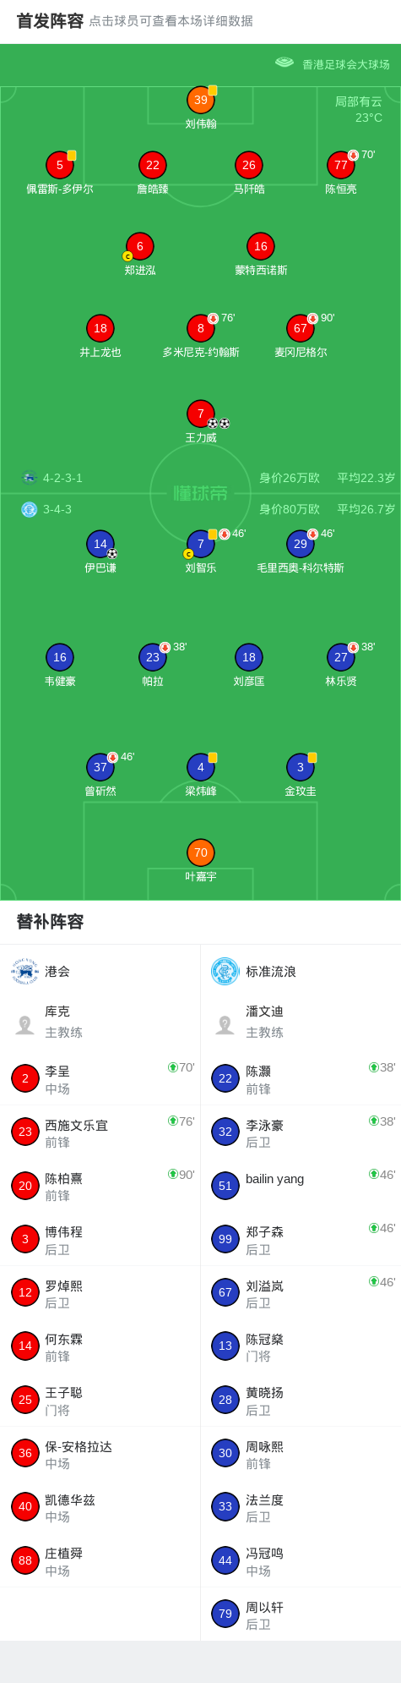Image resolution: width=401 pixels, height=1683 pixels.
Task: Tap the 3-4-3 formation label
Action: [x=57, y=509]
